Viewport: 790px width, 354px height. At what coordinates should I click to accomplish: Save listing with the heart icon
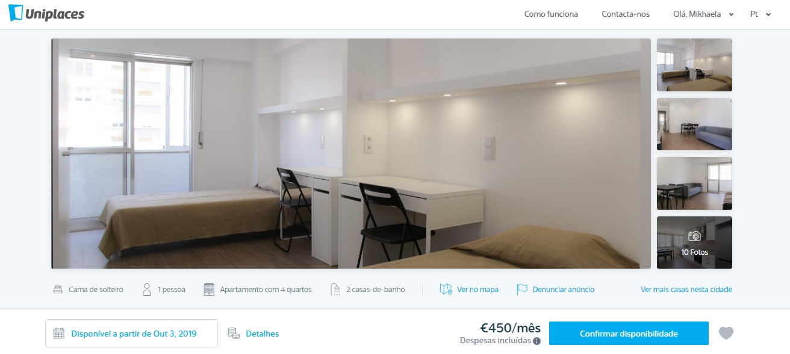point(726,333)
